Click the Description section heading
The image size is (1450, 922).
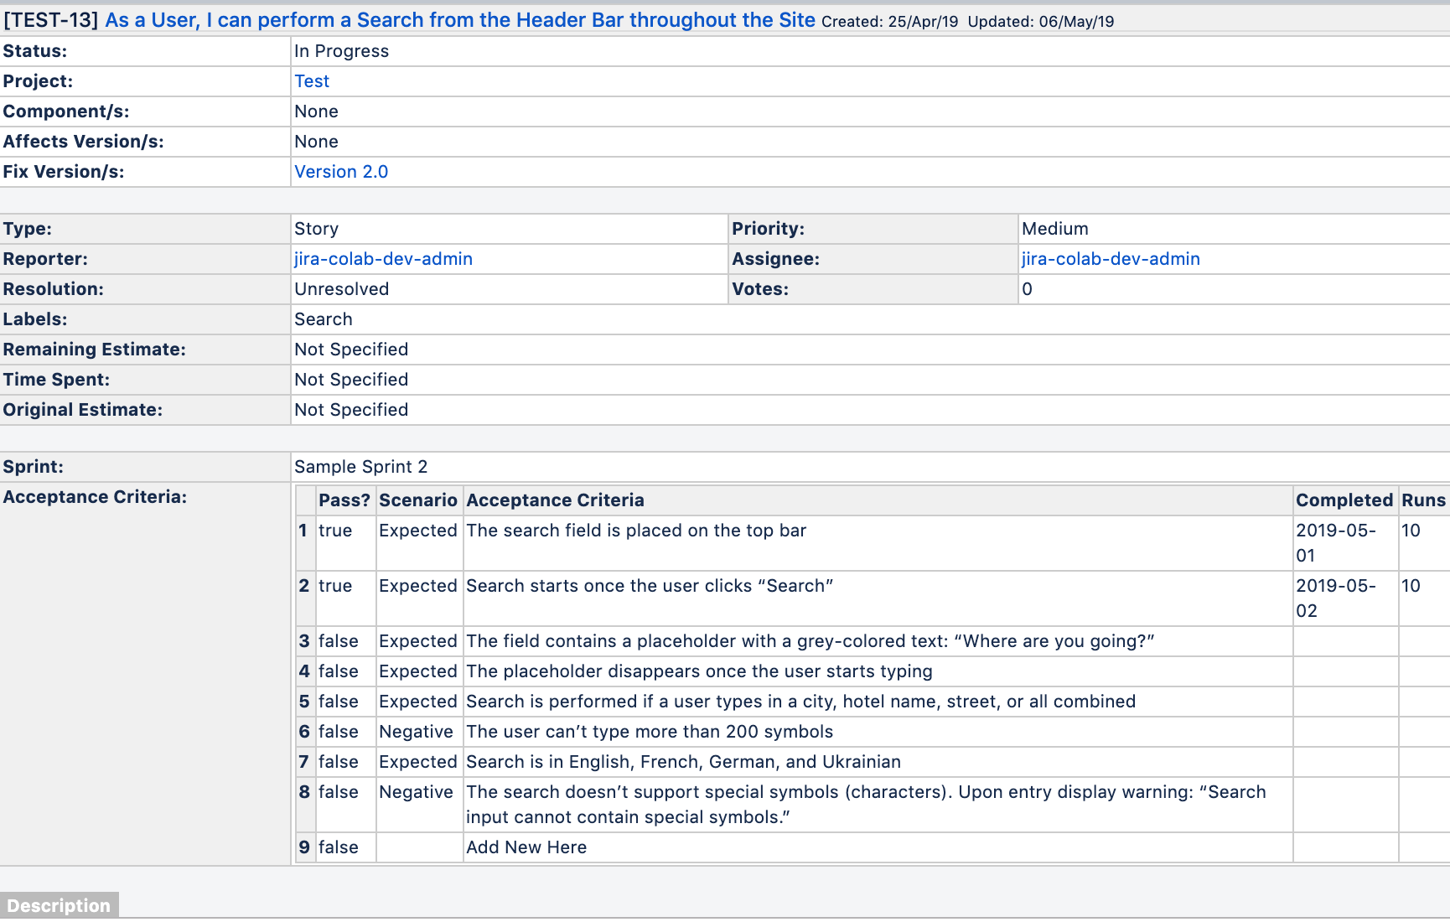coord(59,905)
